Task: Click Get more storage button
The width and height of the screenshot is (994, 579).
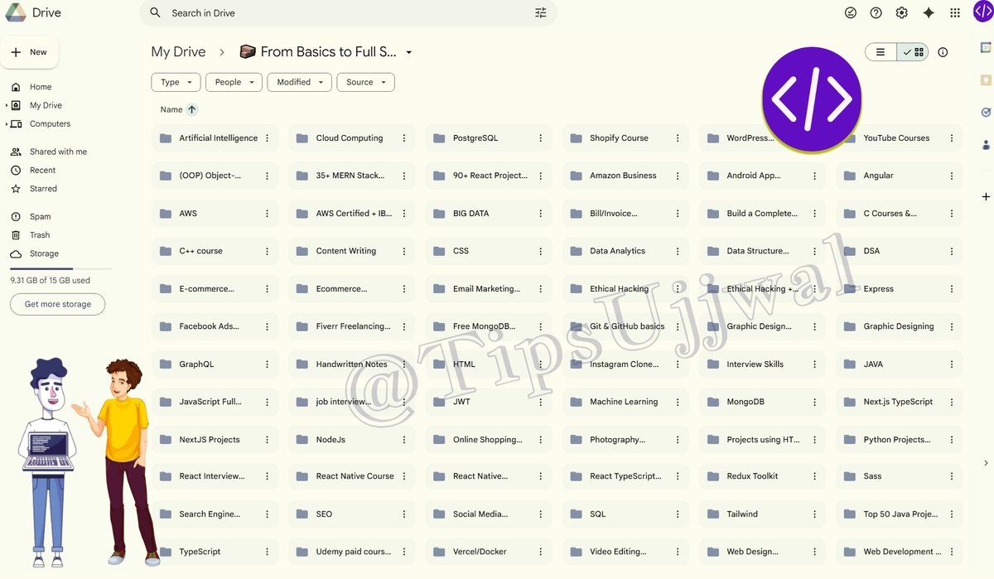Action: (x=58, y=304)
